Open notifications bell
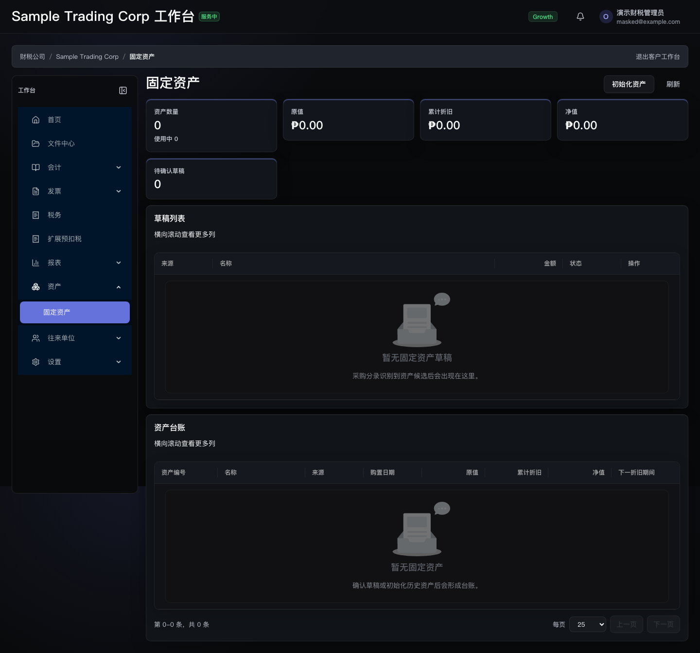Screen dimensions: 700x653 [580, 17]
